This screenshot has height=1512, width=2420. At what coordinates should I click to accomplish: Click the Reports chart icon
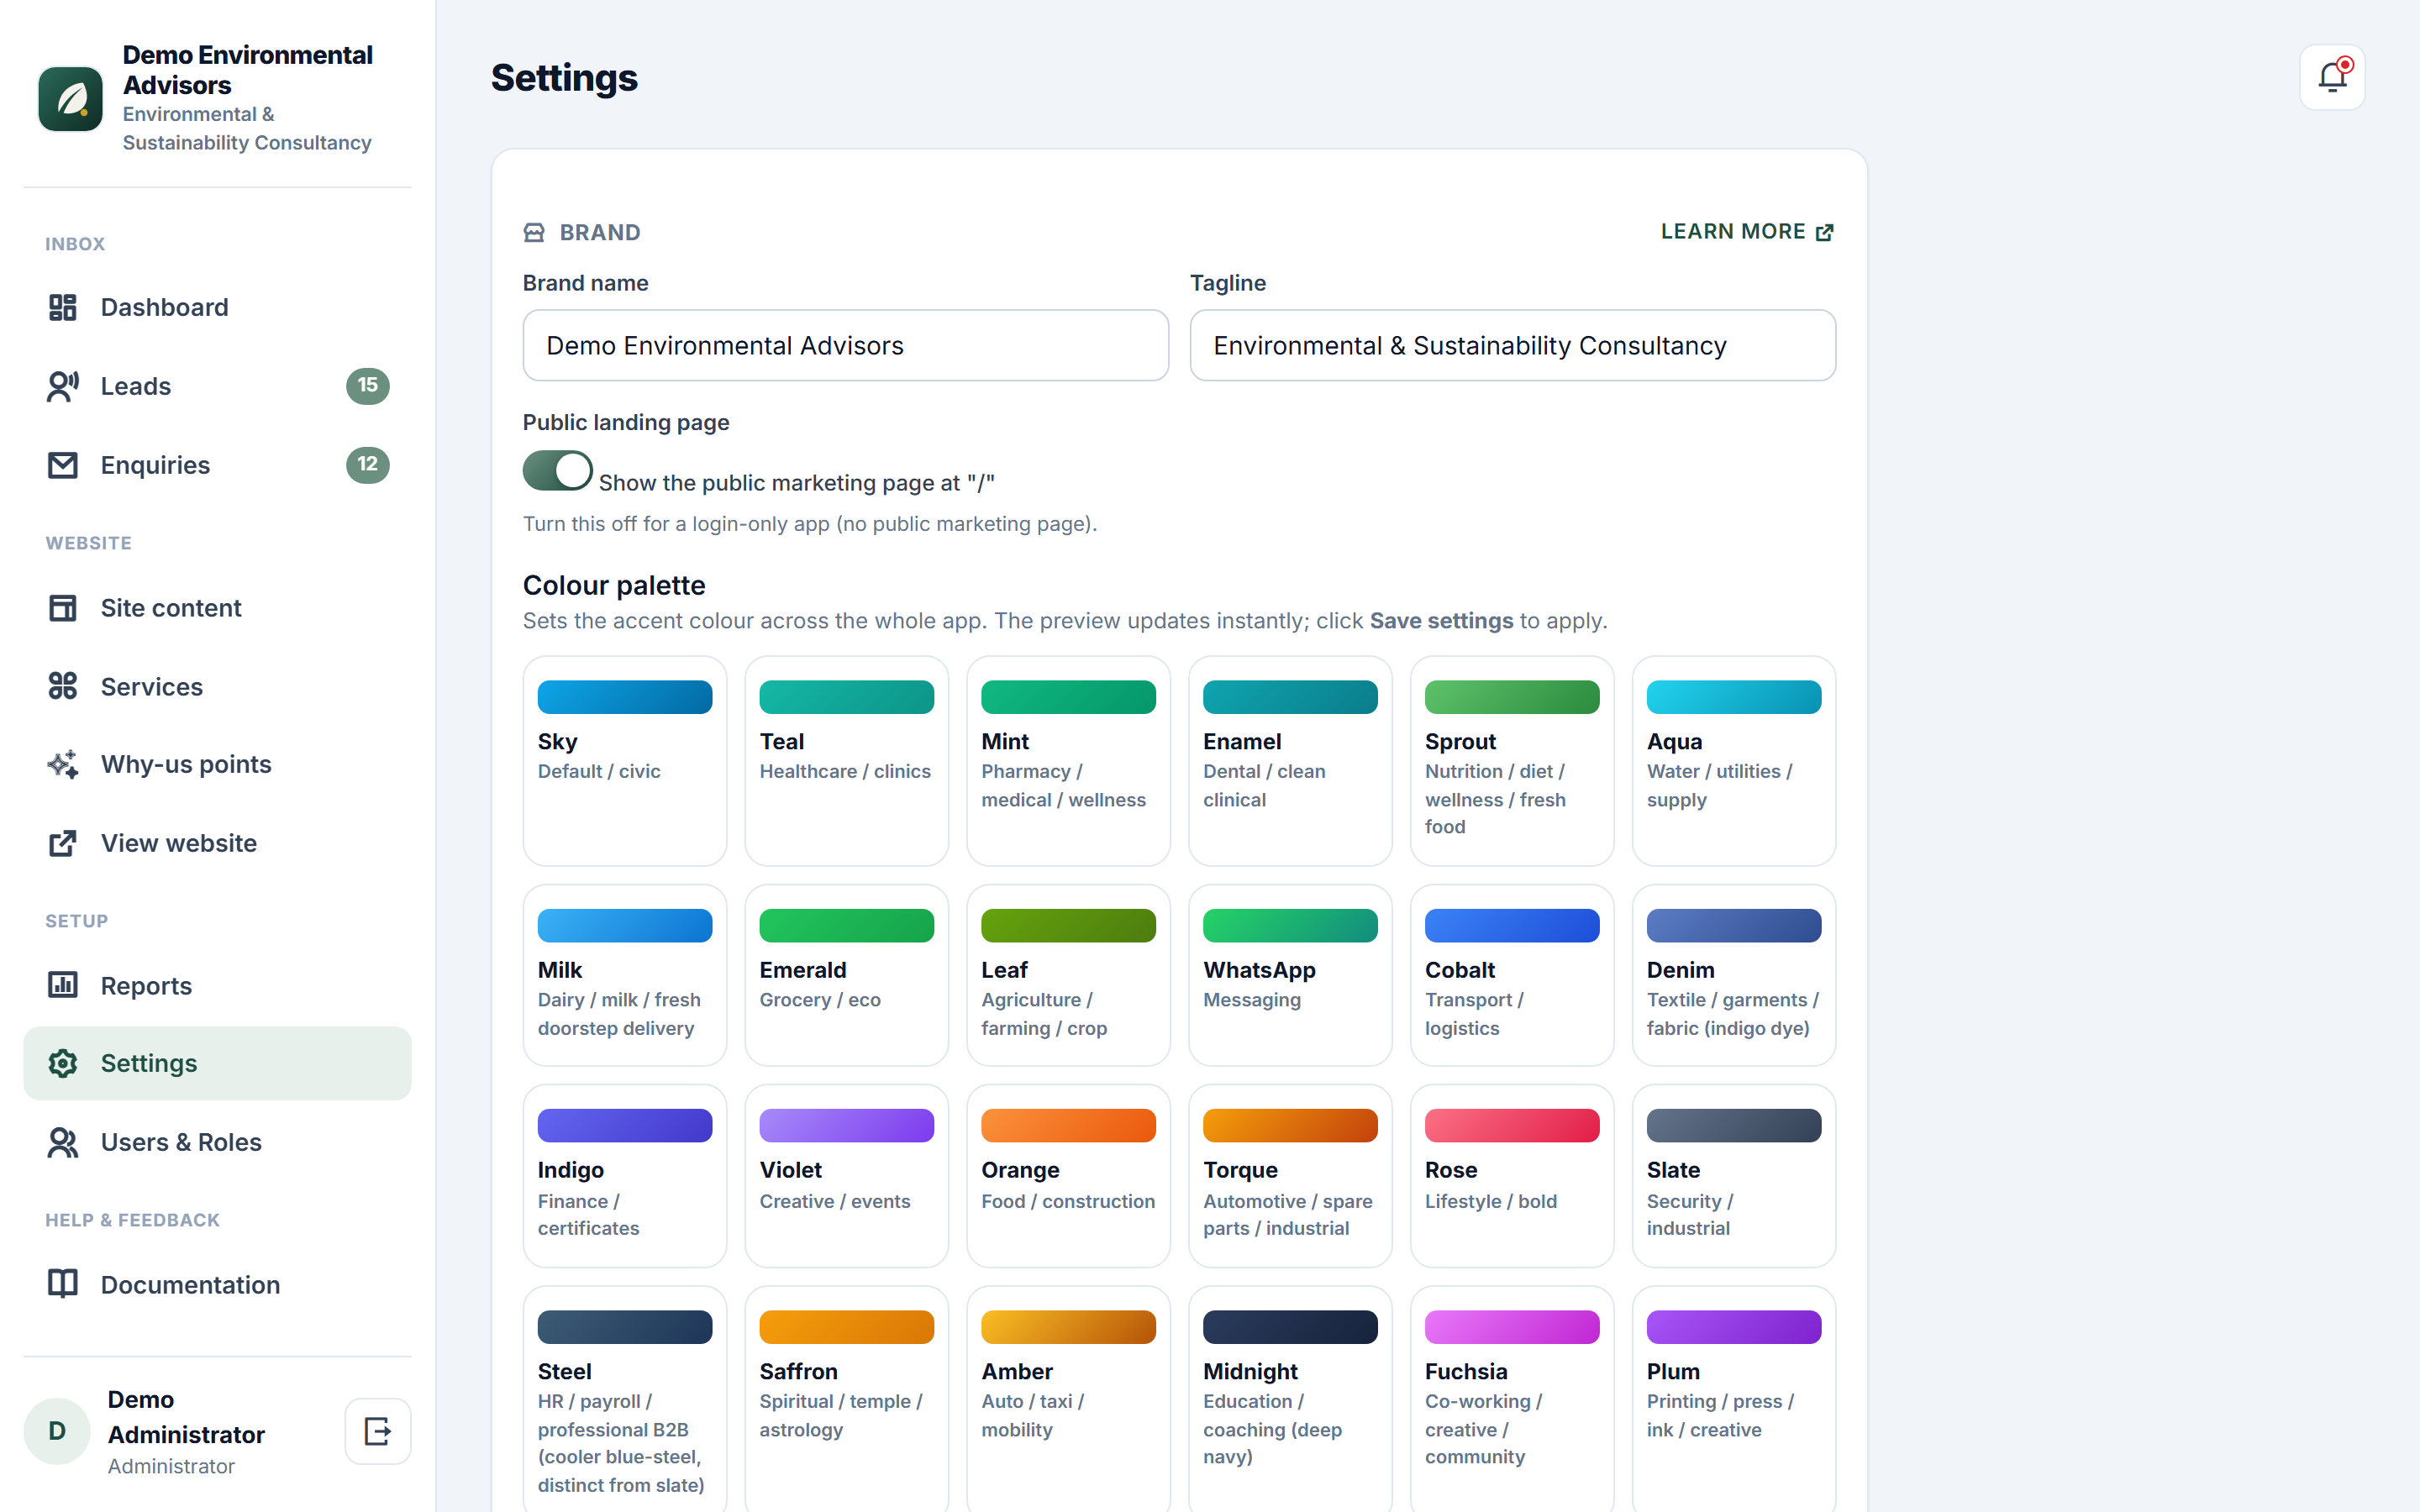point(63,985)
